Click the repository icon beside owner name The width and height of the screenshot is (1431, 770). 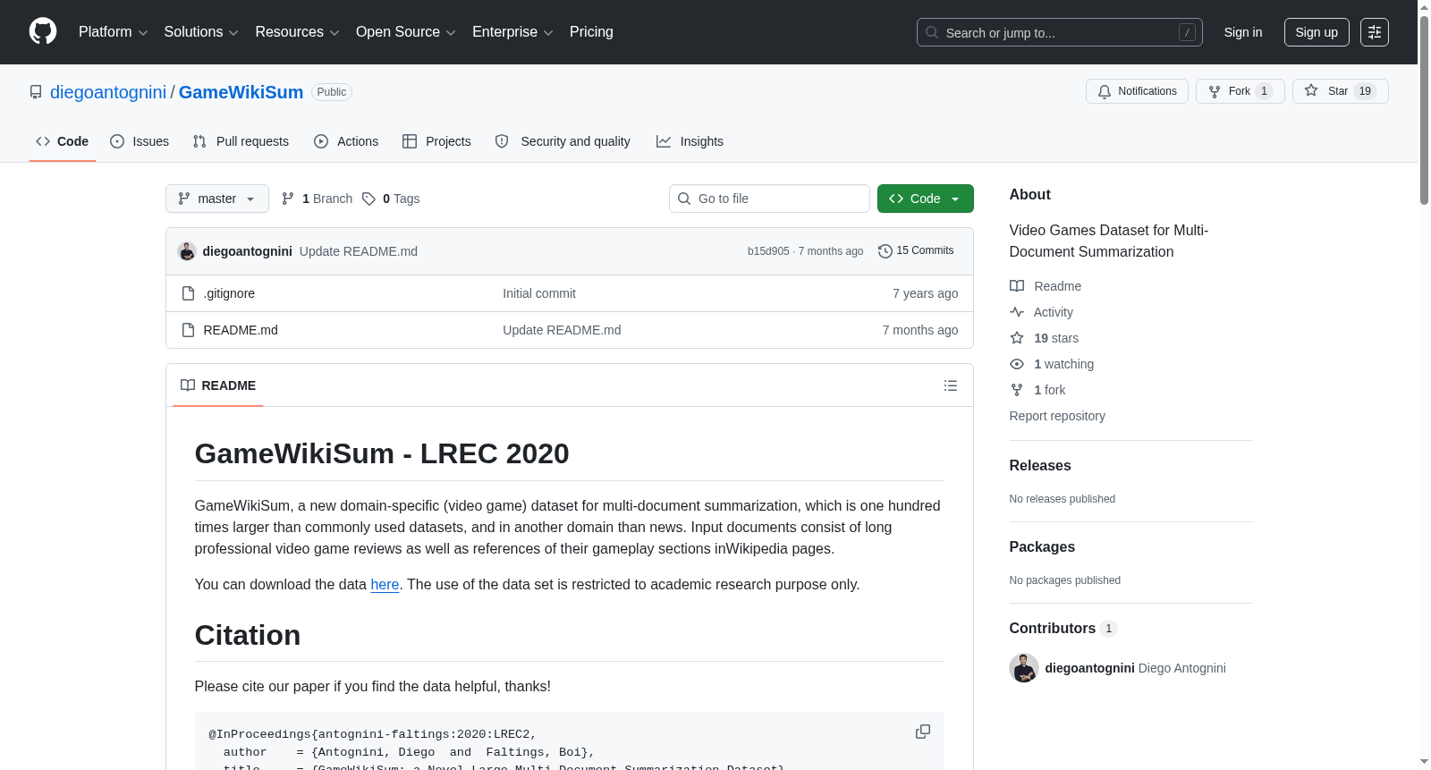tap(36, 92)
